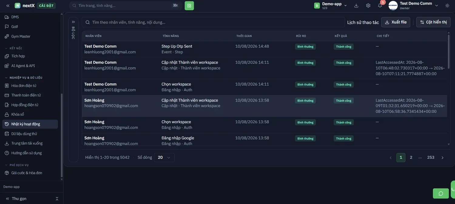
Task: Open the Test Demo Comm avatar
Action: click(x=393, y=5)
